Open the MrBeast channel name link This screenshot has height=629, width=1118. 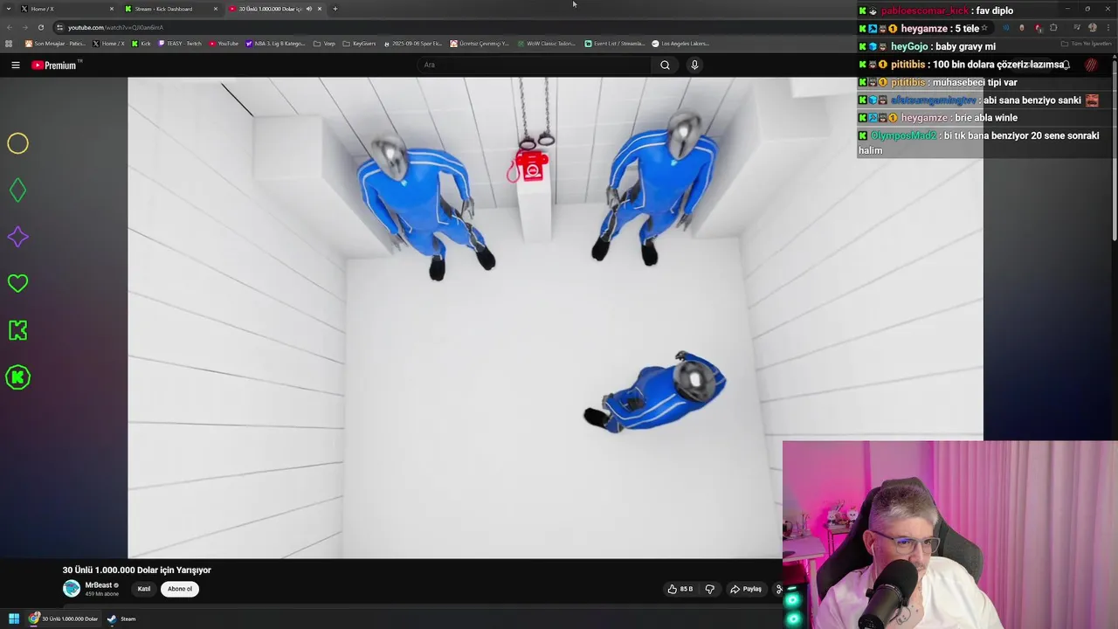99,585
